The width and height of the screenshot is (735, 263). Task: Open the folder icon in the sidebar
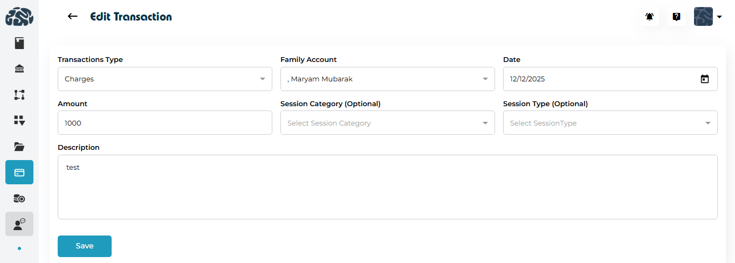[19, 147]
